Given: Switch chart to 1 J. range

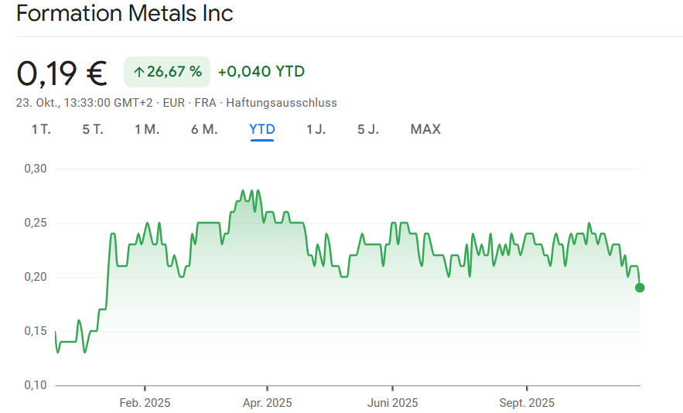Looking at the screenshot, I should 316,129.
